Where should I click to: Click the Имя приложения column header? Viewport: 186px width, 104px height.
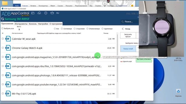pyautogui.click(x=17, y=33)
